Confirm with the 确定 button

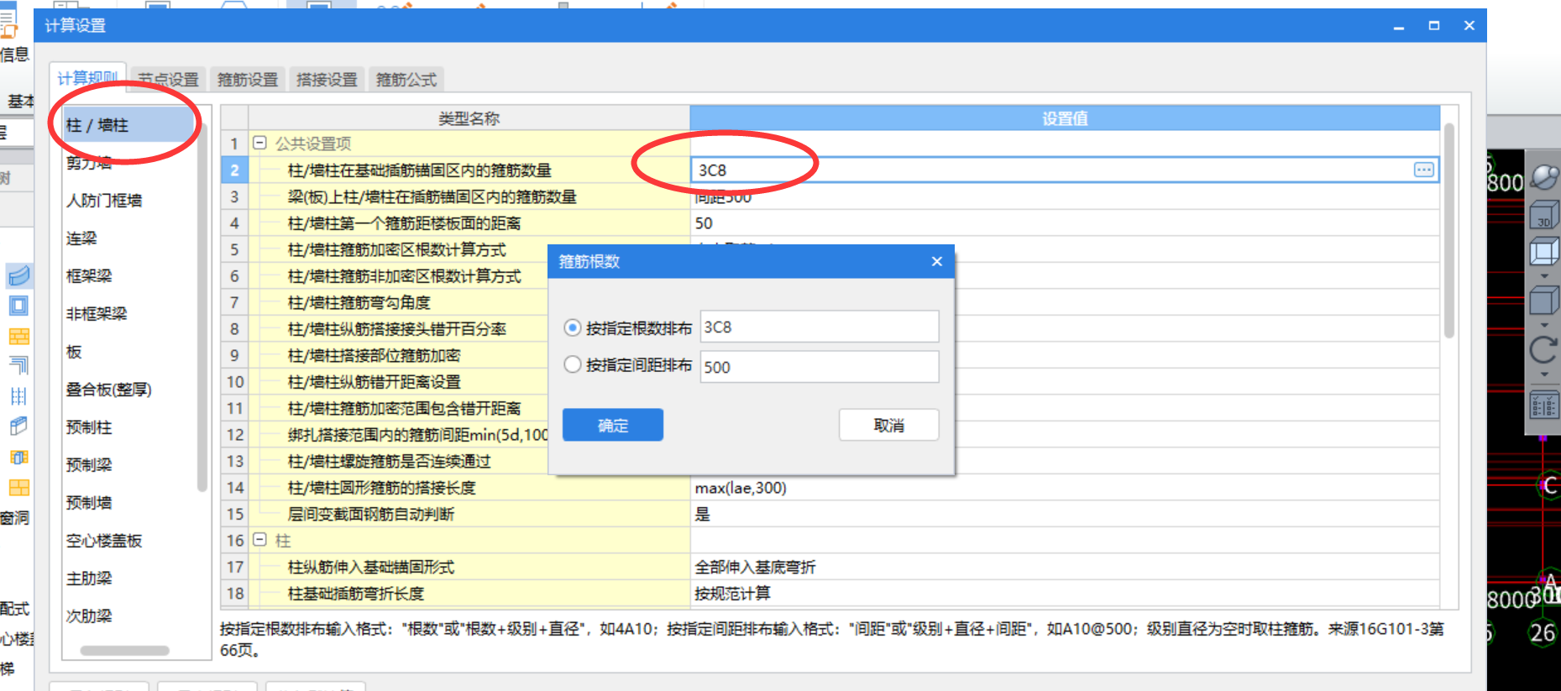point(613,425)
